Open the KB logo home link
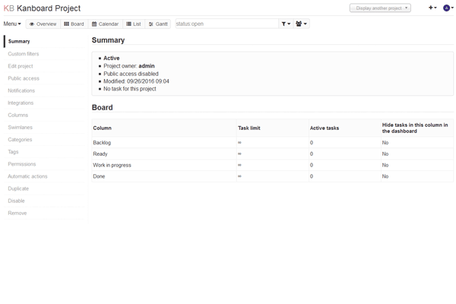Image resolution: width=456 pixels, height=304 pixels. 9,8
